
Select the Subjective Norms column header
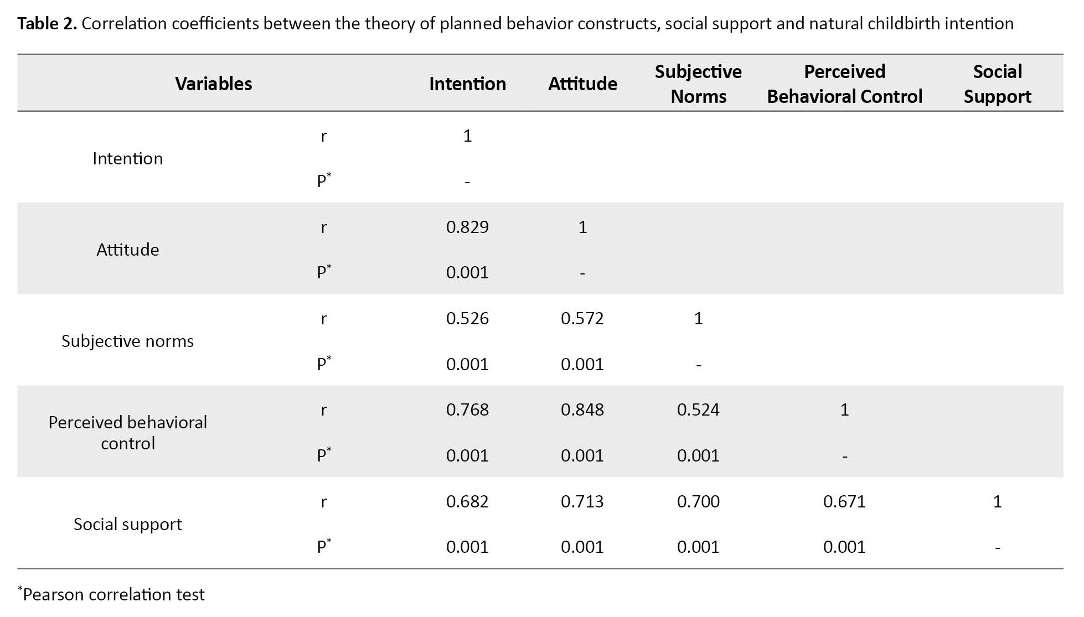[x=698, y=84]
